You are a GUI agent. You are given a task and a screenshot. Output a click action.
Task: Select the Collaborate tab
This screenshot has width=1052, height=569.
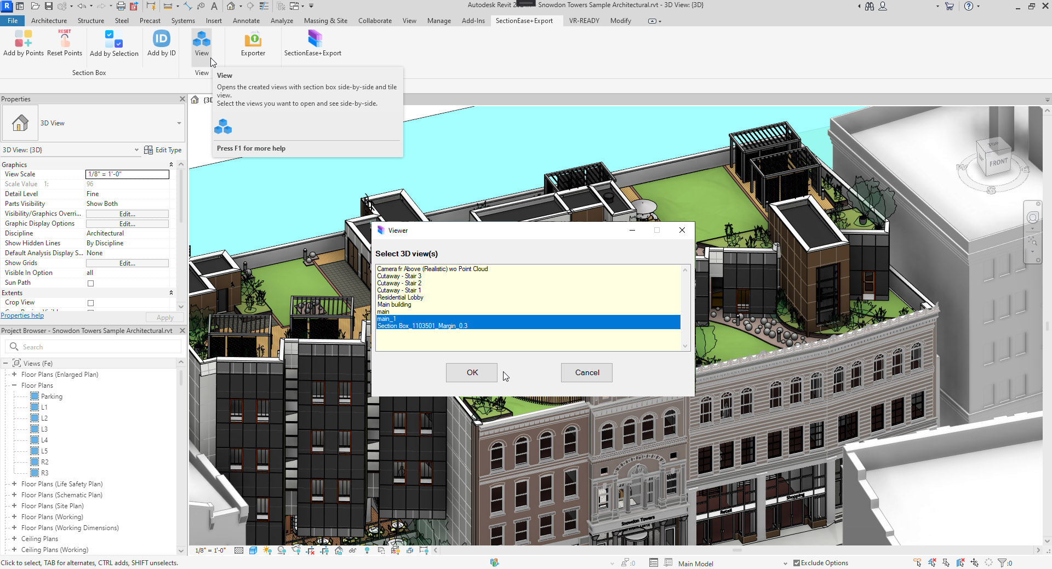click(375, 21)
